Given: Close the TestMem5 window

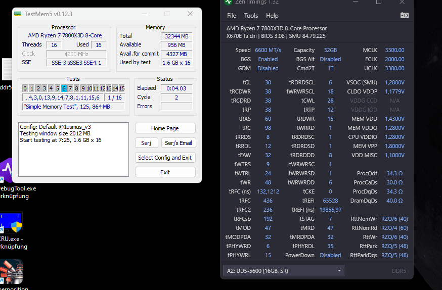Looking at the screenshot, I should pos(190,14).
